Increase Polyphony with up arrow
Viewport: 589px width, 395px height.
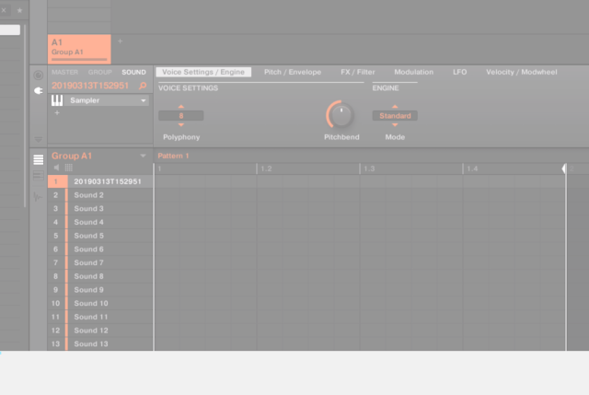(x=181, y=107)
